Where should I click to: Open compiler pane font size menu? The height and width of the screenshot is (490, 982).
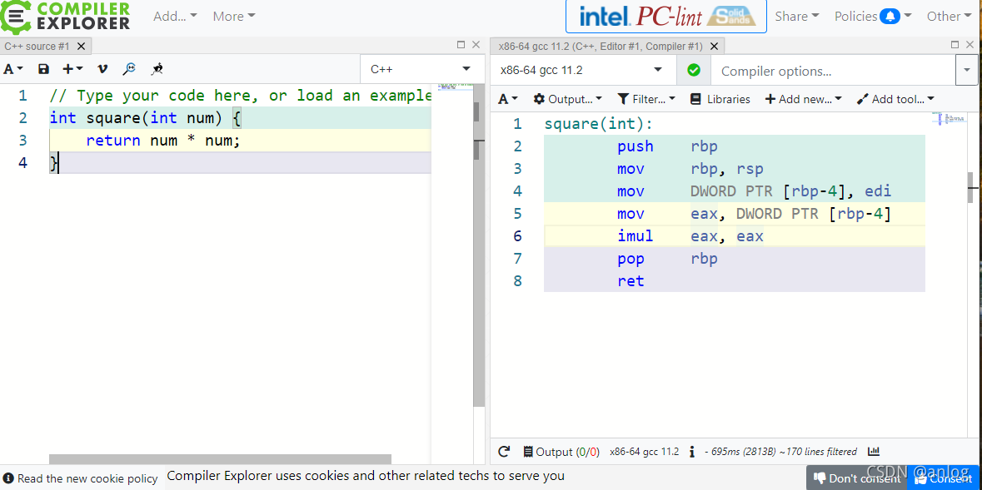(508, 99)
